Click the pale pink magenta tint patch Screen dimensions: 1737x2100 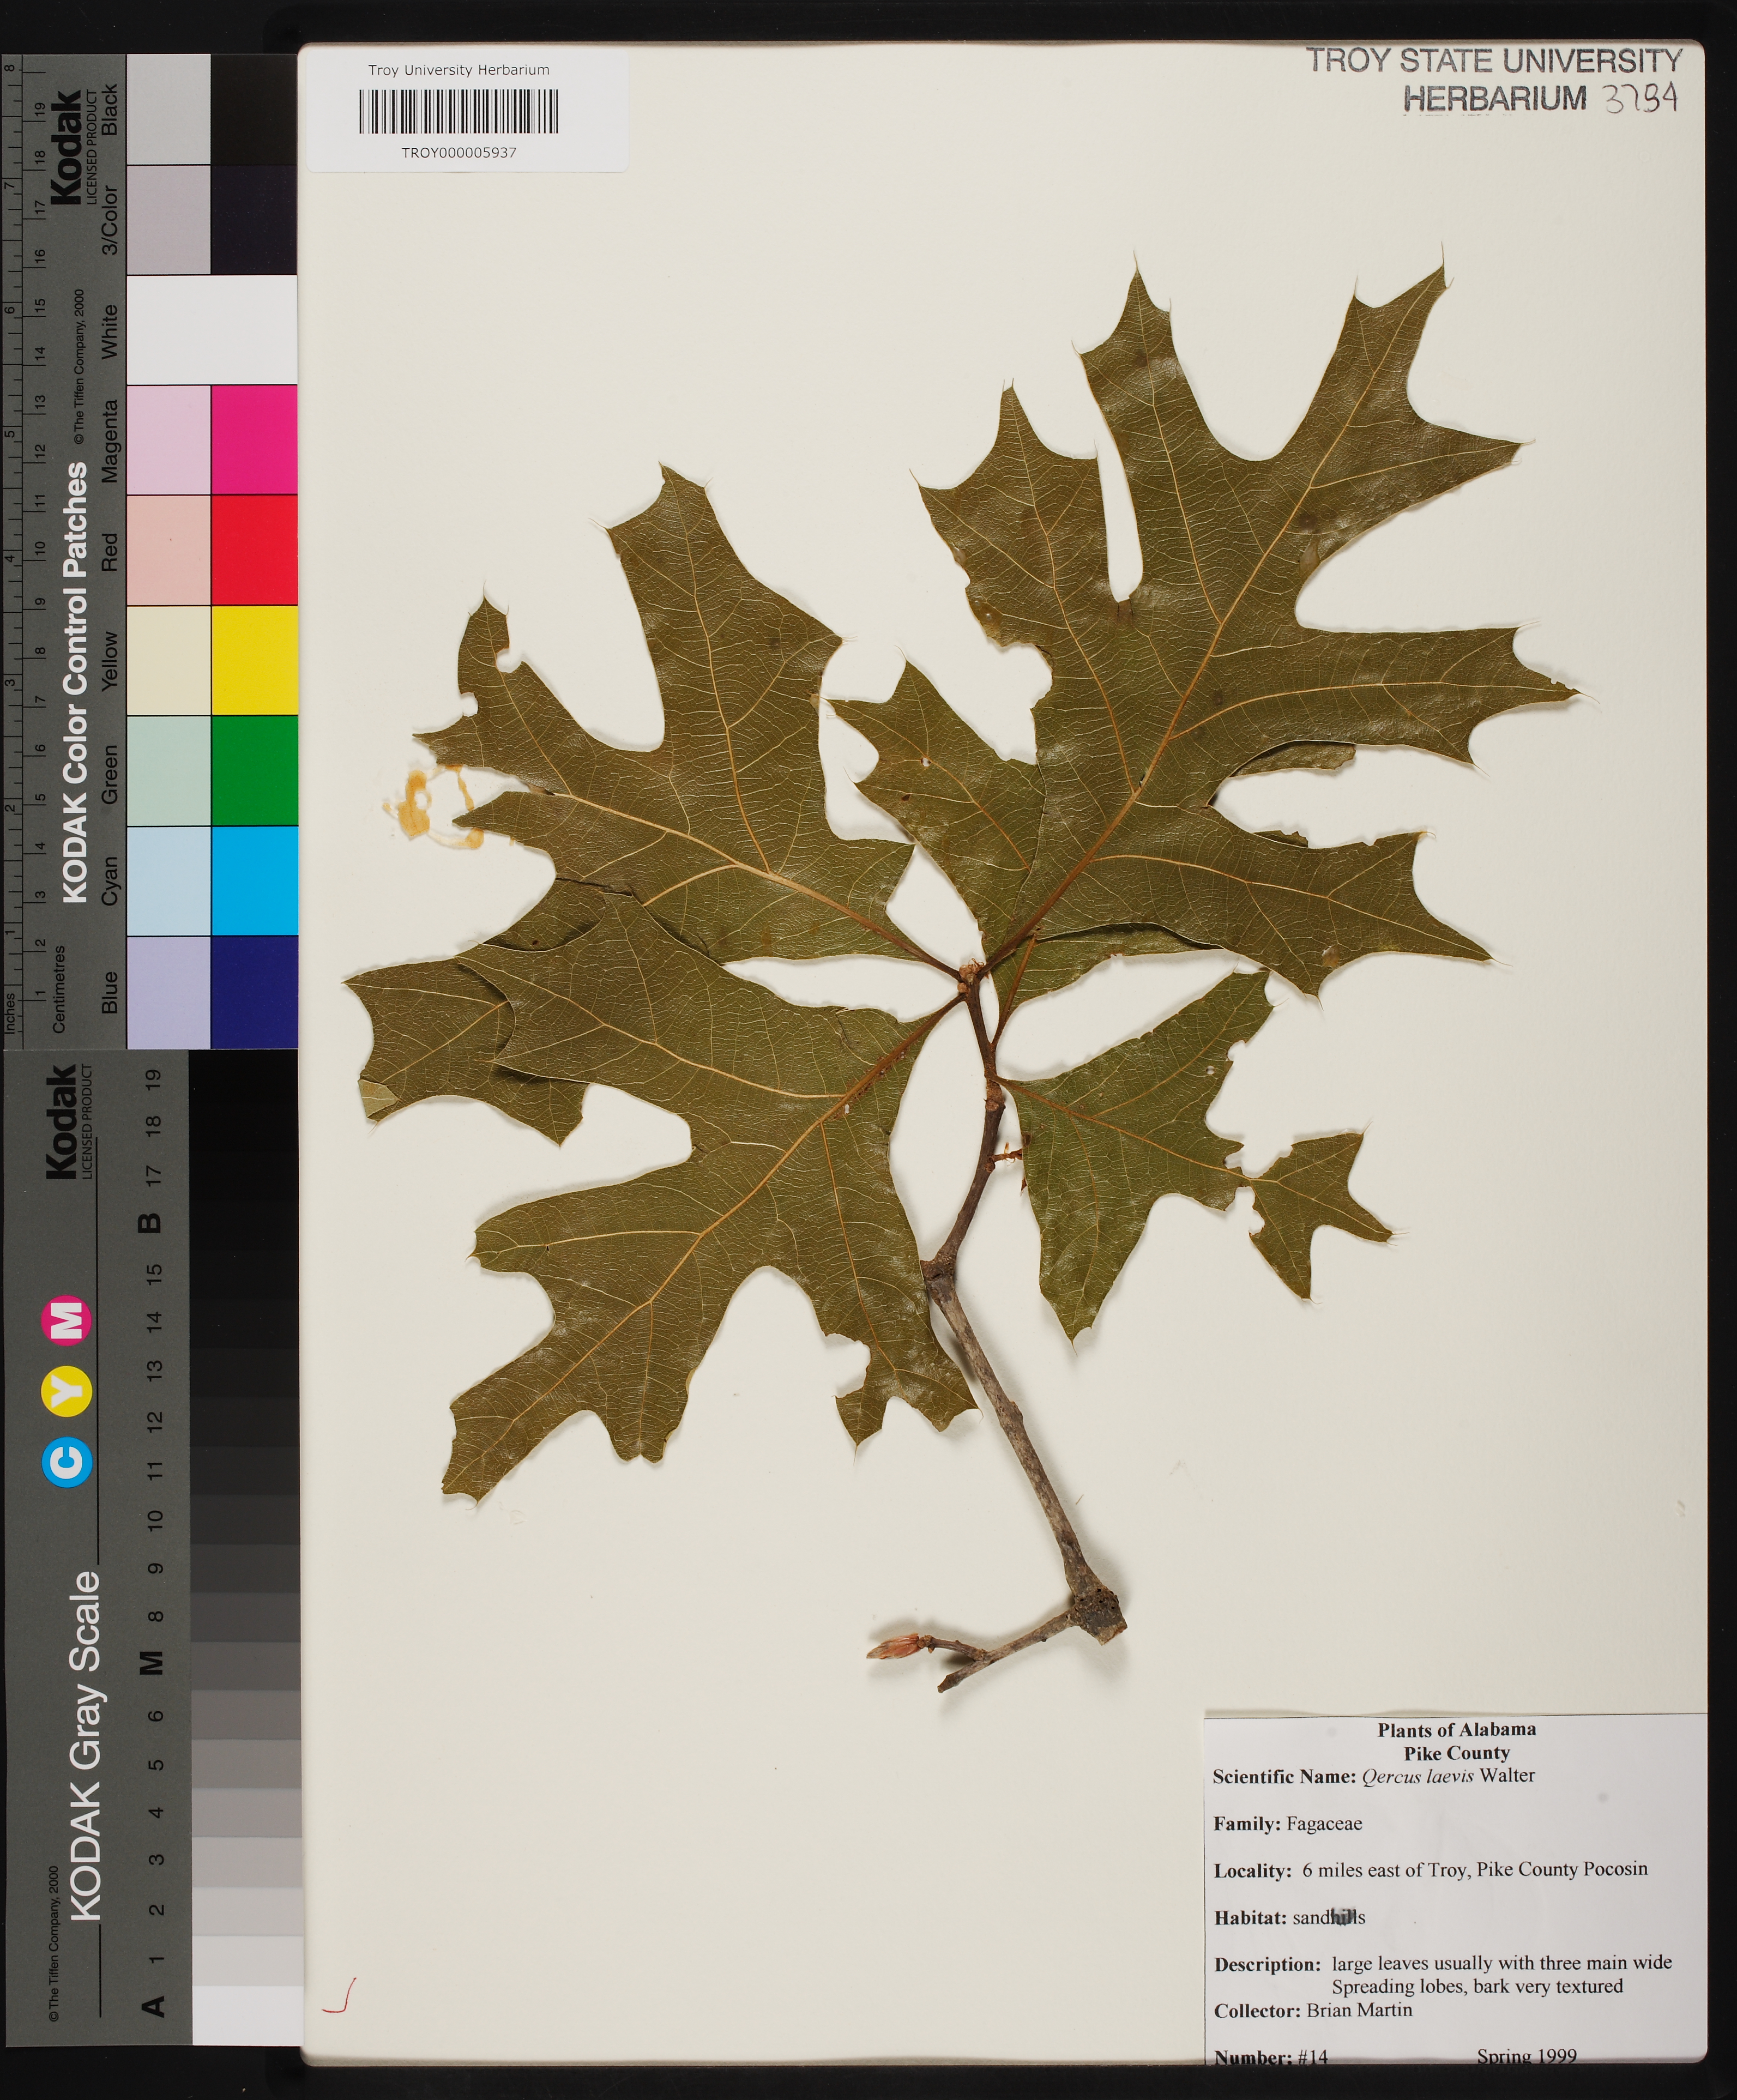point(168,439)
